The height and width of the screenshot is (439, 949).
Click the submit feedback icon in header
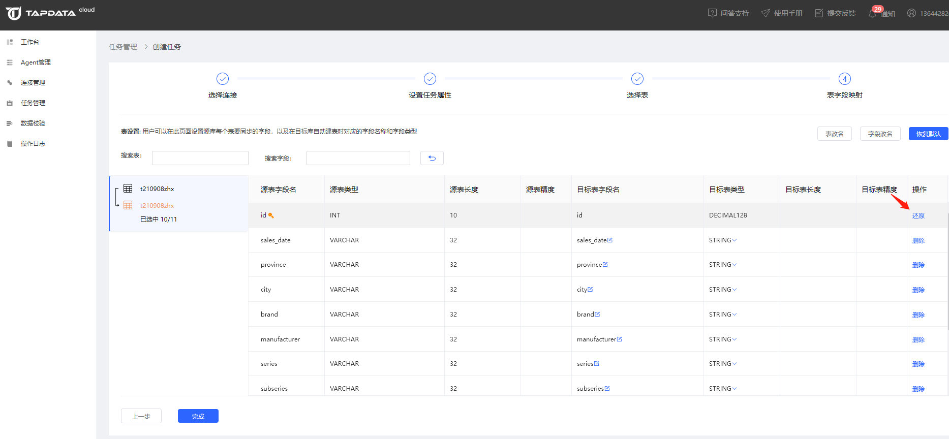coord(819,13)
